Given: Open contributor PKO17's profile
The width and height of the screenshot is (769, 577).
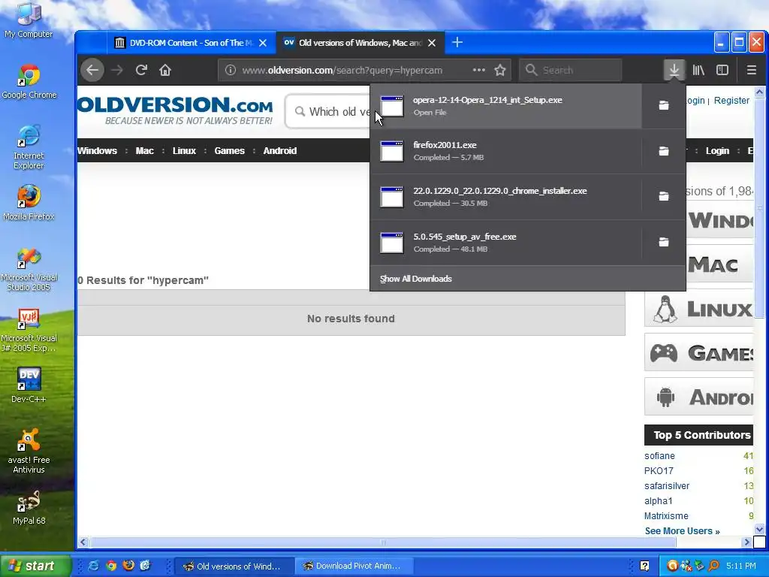Looking at the screenshot, I should tap(659, 471).
